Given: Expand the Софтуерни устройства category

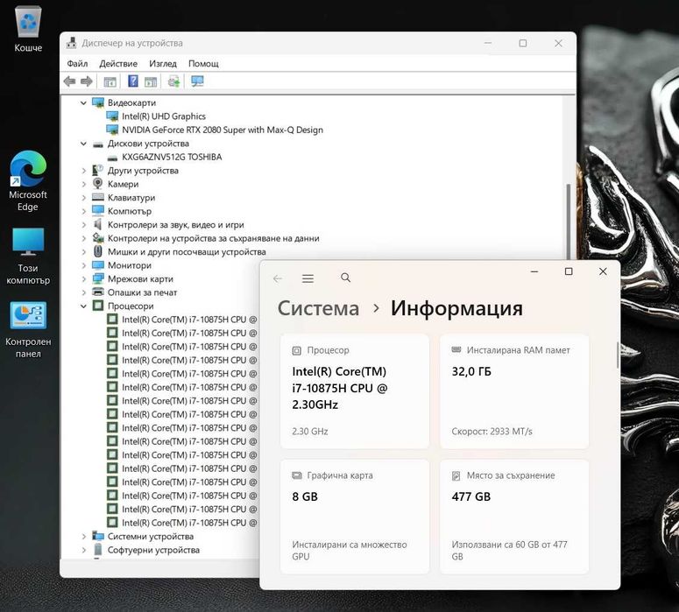Looking at the screenshot, I should (x=83, y=550).
